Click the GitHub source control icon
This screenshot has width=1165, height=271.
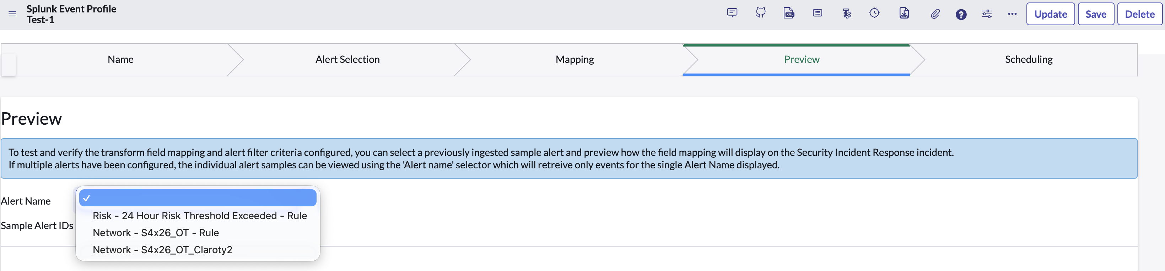[761, 13]
